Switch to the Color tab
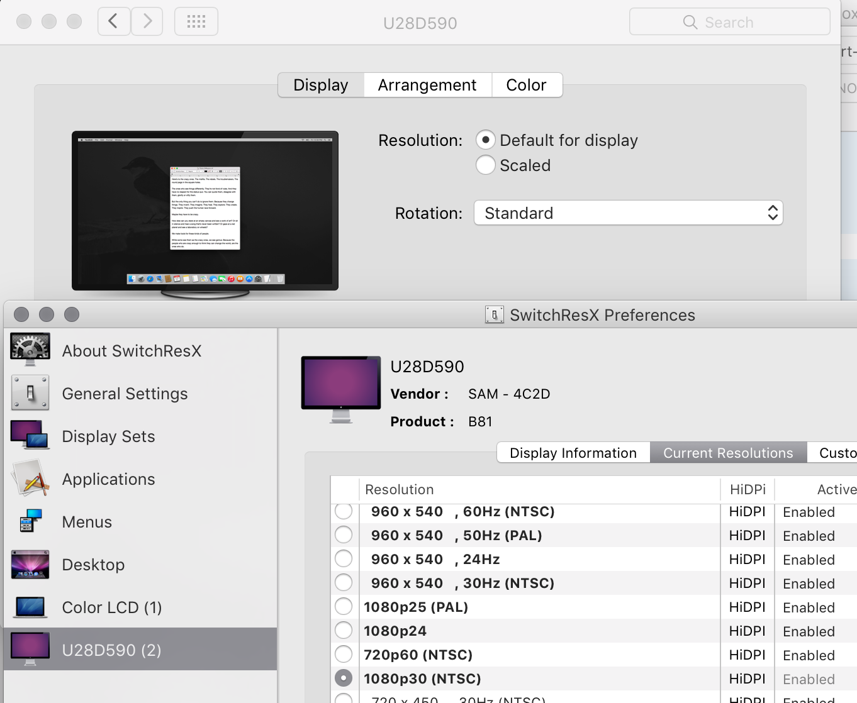 (527, 85)
